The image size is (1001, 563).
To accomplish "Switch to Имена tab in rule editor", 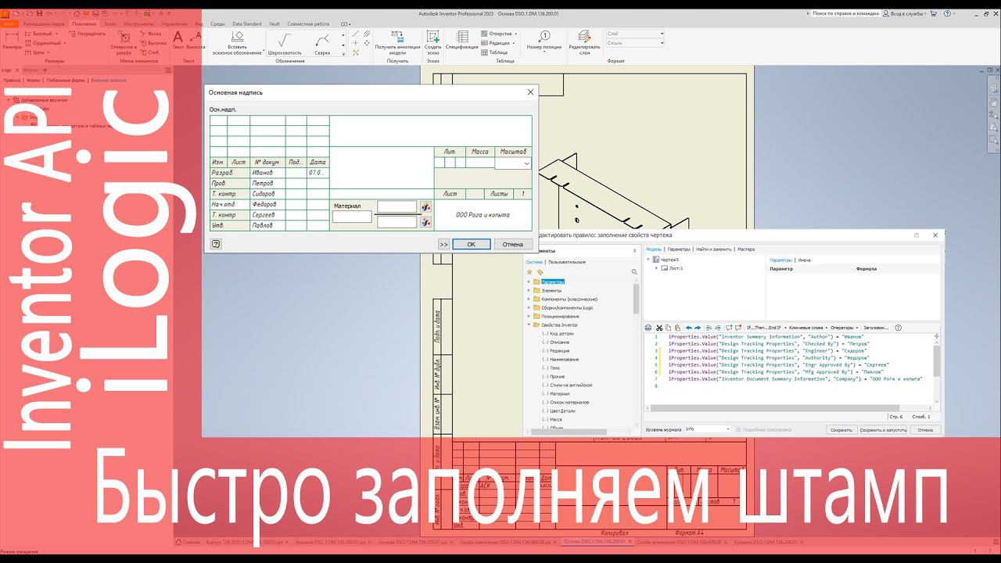I will point(805,260).
